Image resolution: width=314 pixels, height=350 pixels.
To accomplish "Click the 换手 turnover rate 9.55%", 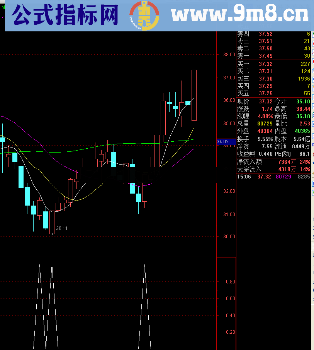I will pos(265,139).
